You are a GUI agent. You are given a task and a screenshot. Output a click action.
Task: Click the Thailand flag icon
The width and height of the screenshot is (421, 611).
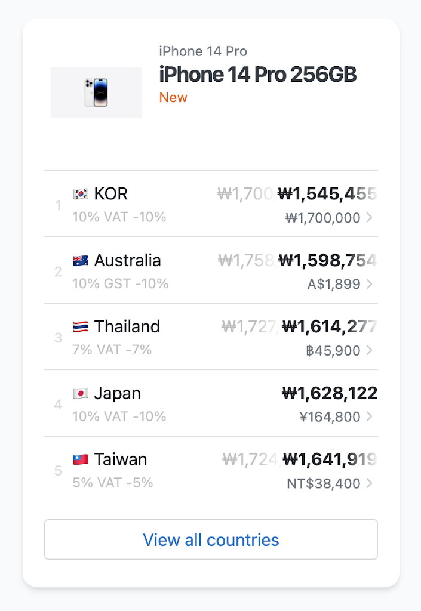point(81,327)
